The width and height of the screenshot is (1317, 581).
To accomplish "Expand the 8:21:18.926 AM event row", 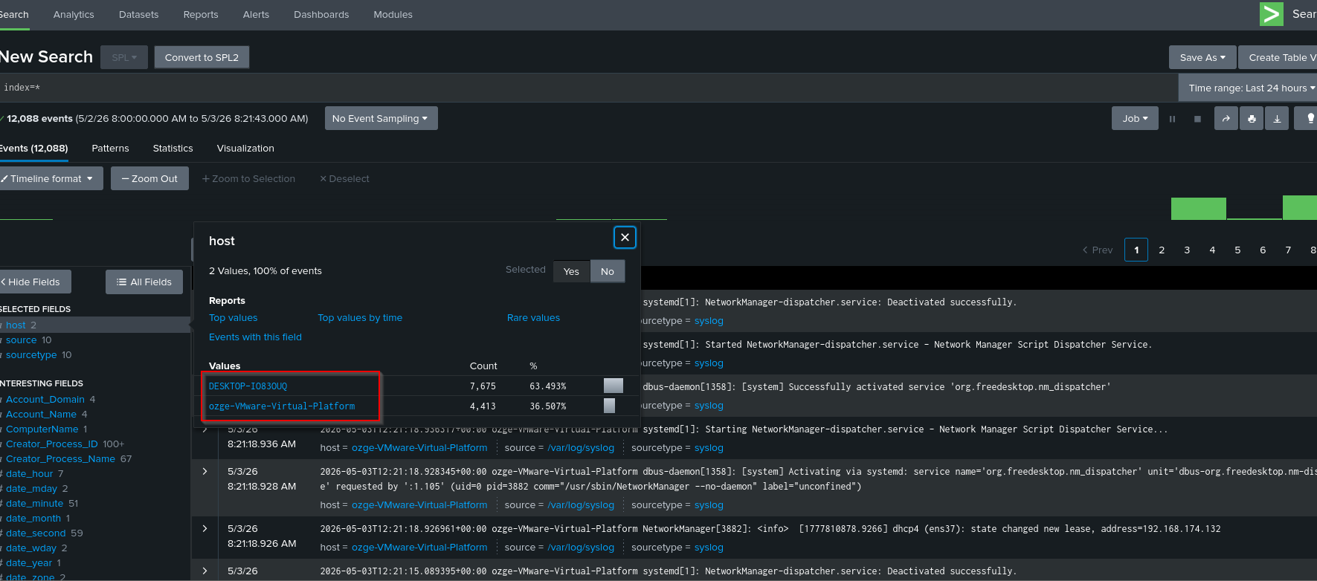I will tap(205, 528).
